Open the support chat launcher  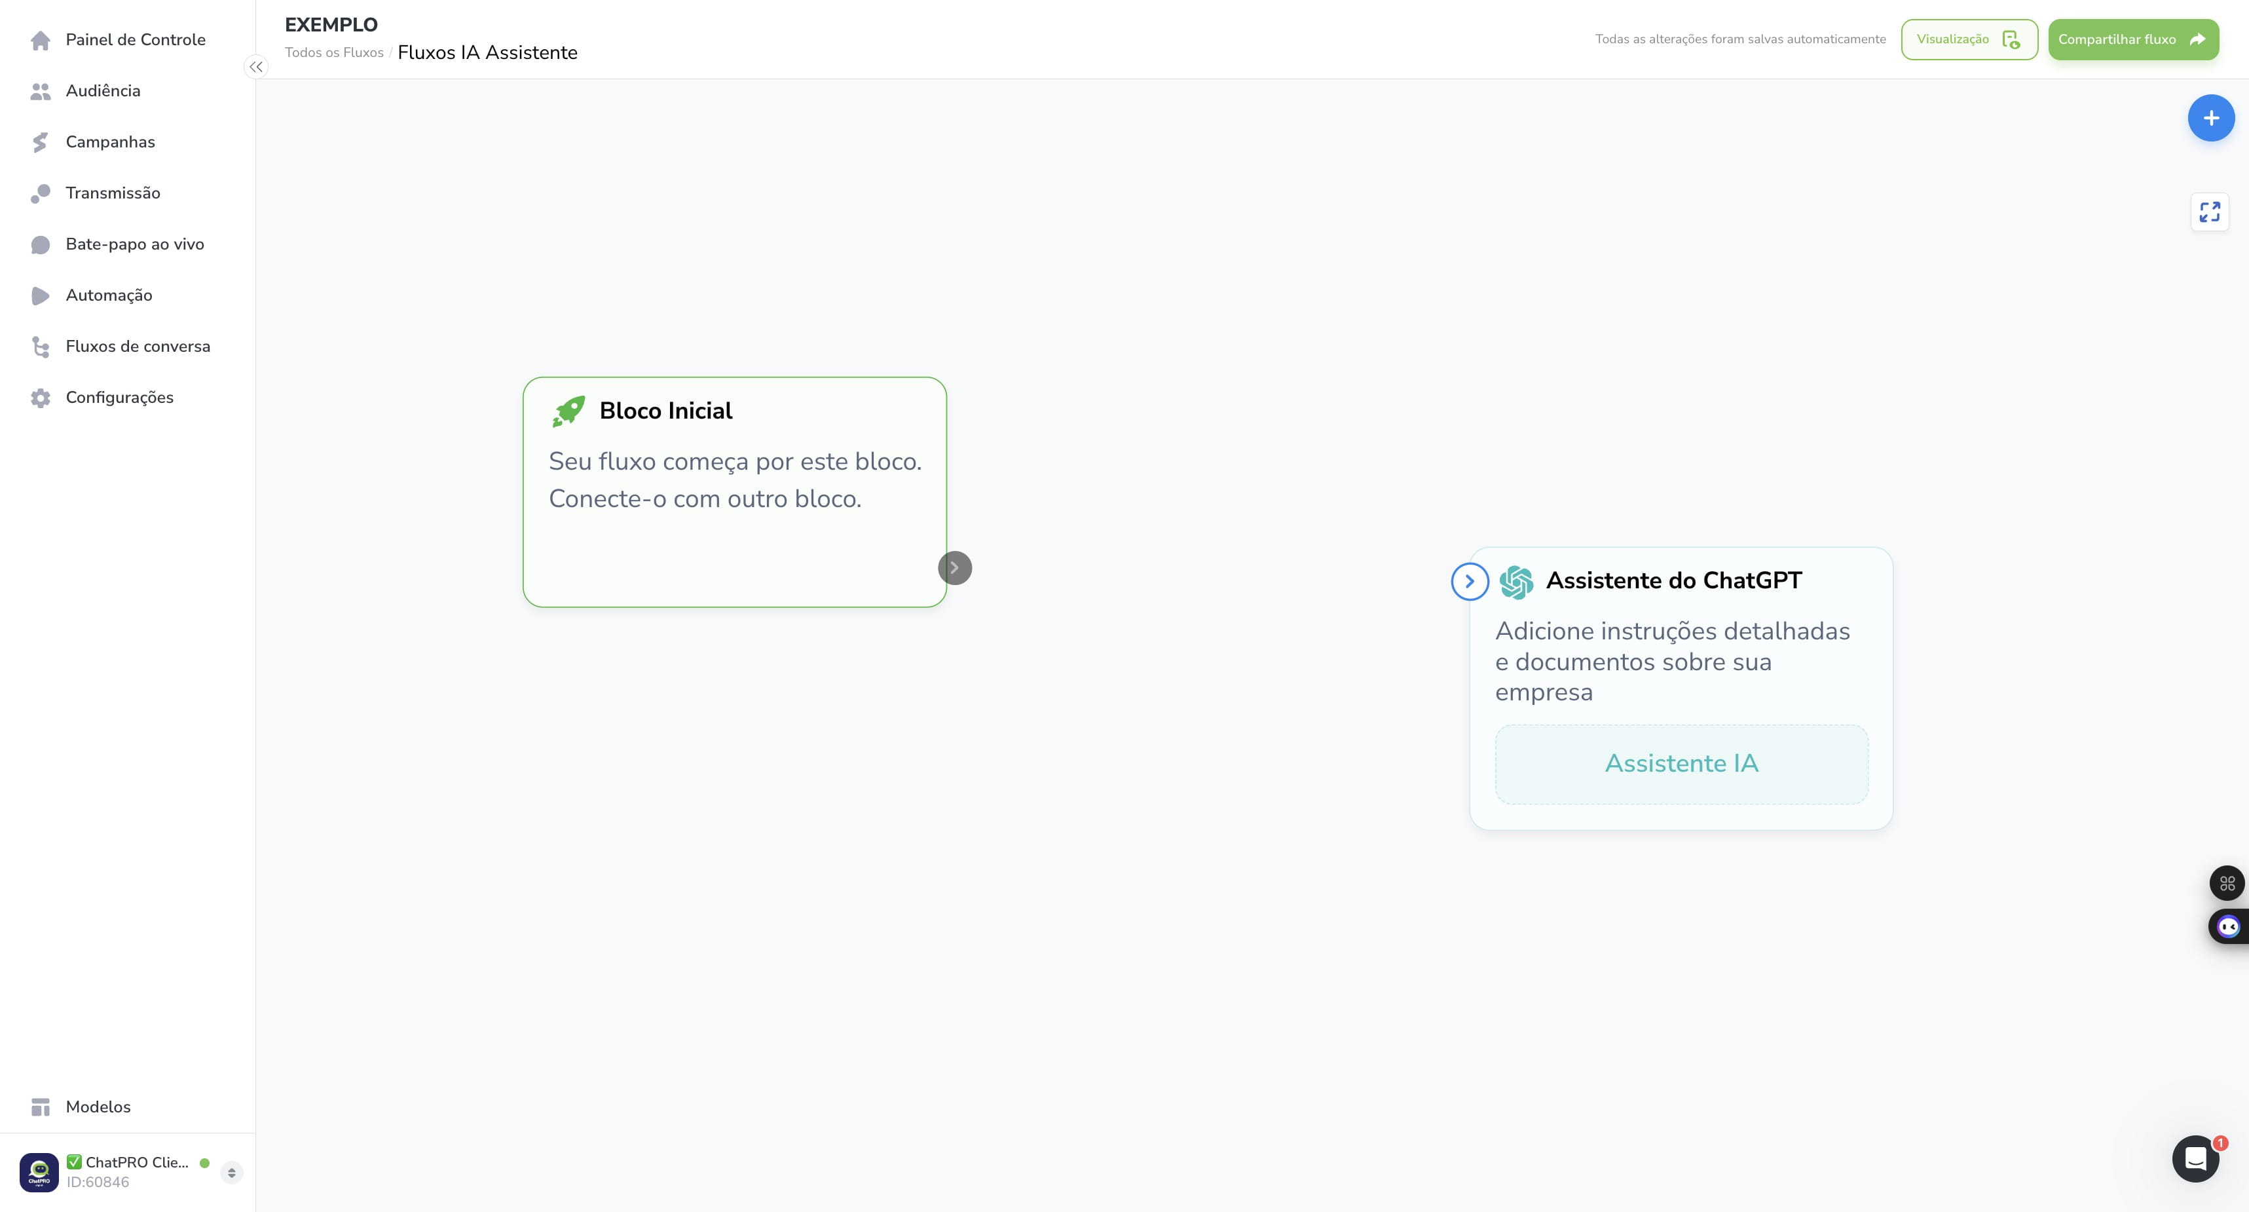click(2195, 1159)
